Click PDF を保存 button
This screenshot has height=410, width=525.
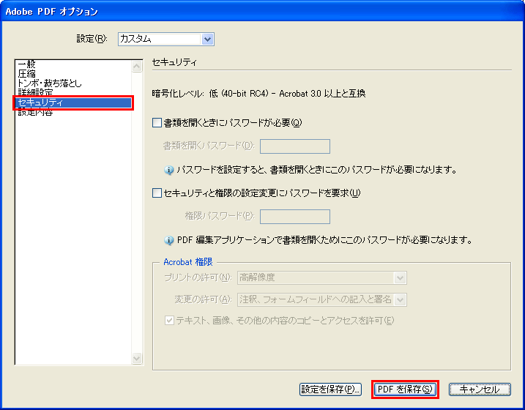pyautogui.click(x=405, y=389)
